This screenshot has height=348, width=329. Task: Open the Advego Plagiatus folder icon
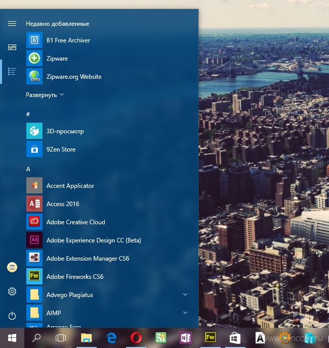[x=34, y=294]
